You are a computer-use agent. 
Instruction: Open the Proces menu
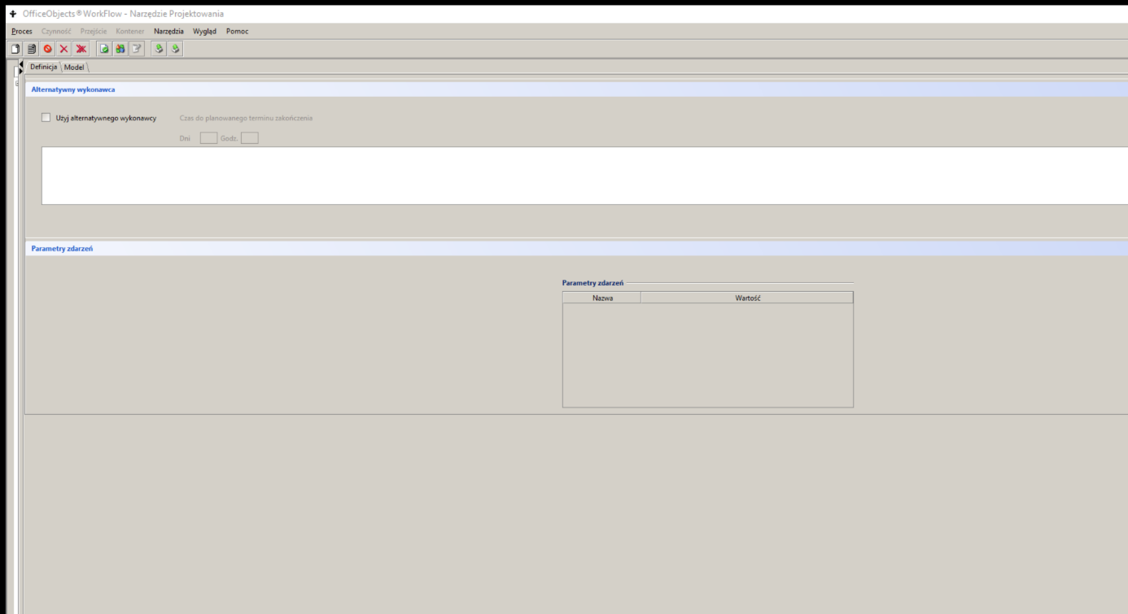[x=22, y=31]
